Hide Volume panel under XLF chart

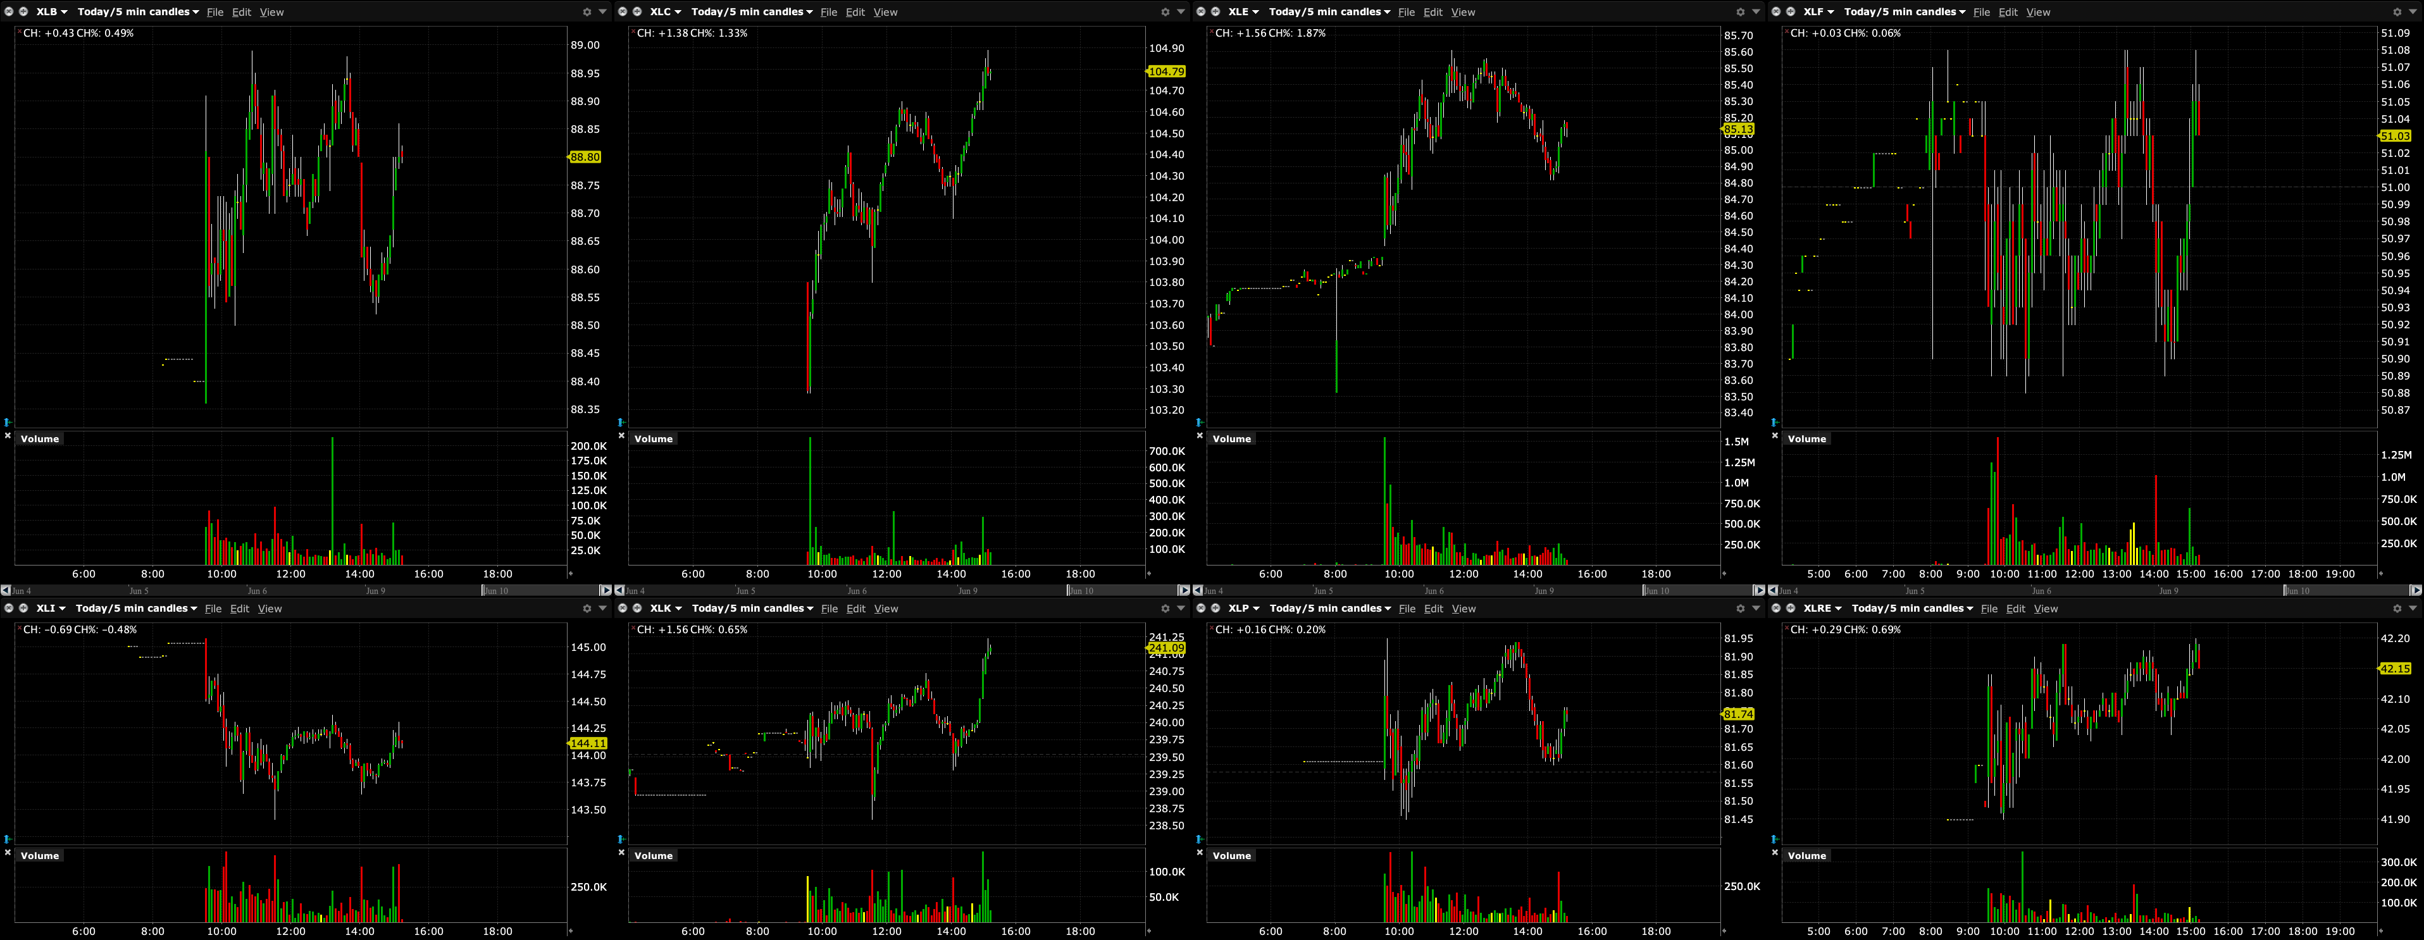pos(1775,436)
